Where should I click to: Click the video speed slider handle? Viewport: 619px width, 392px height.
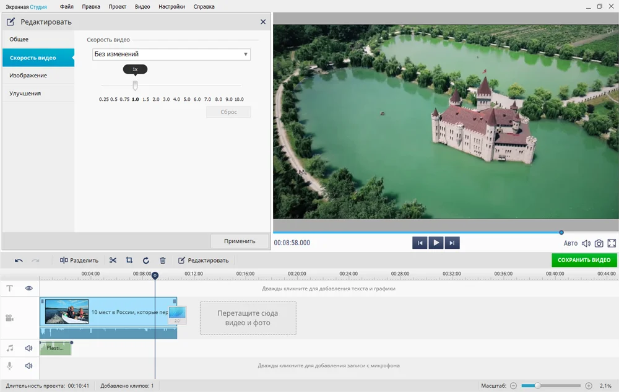136,85
